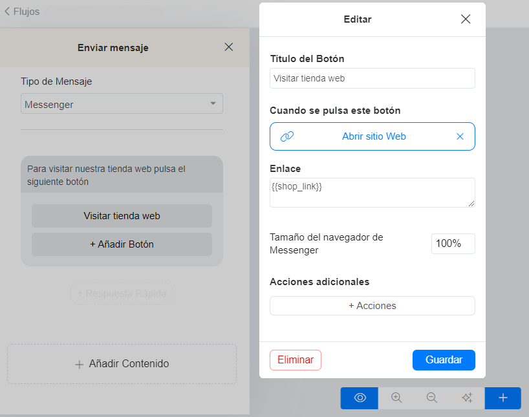Click the message text bubble
529x417 pixels.
tap(122, 175)
